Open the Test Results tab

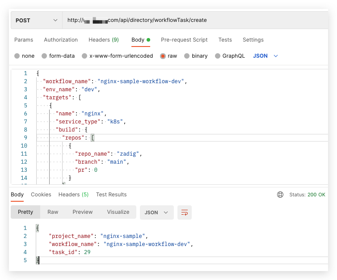click(111, 195)
